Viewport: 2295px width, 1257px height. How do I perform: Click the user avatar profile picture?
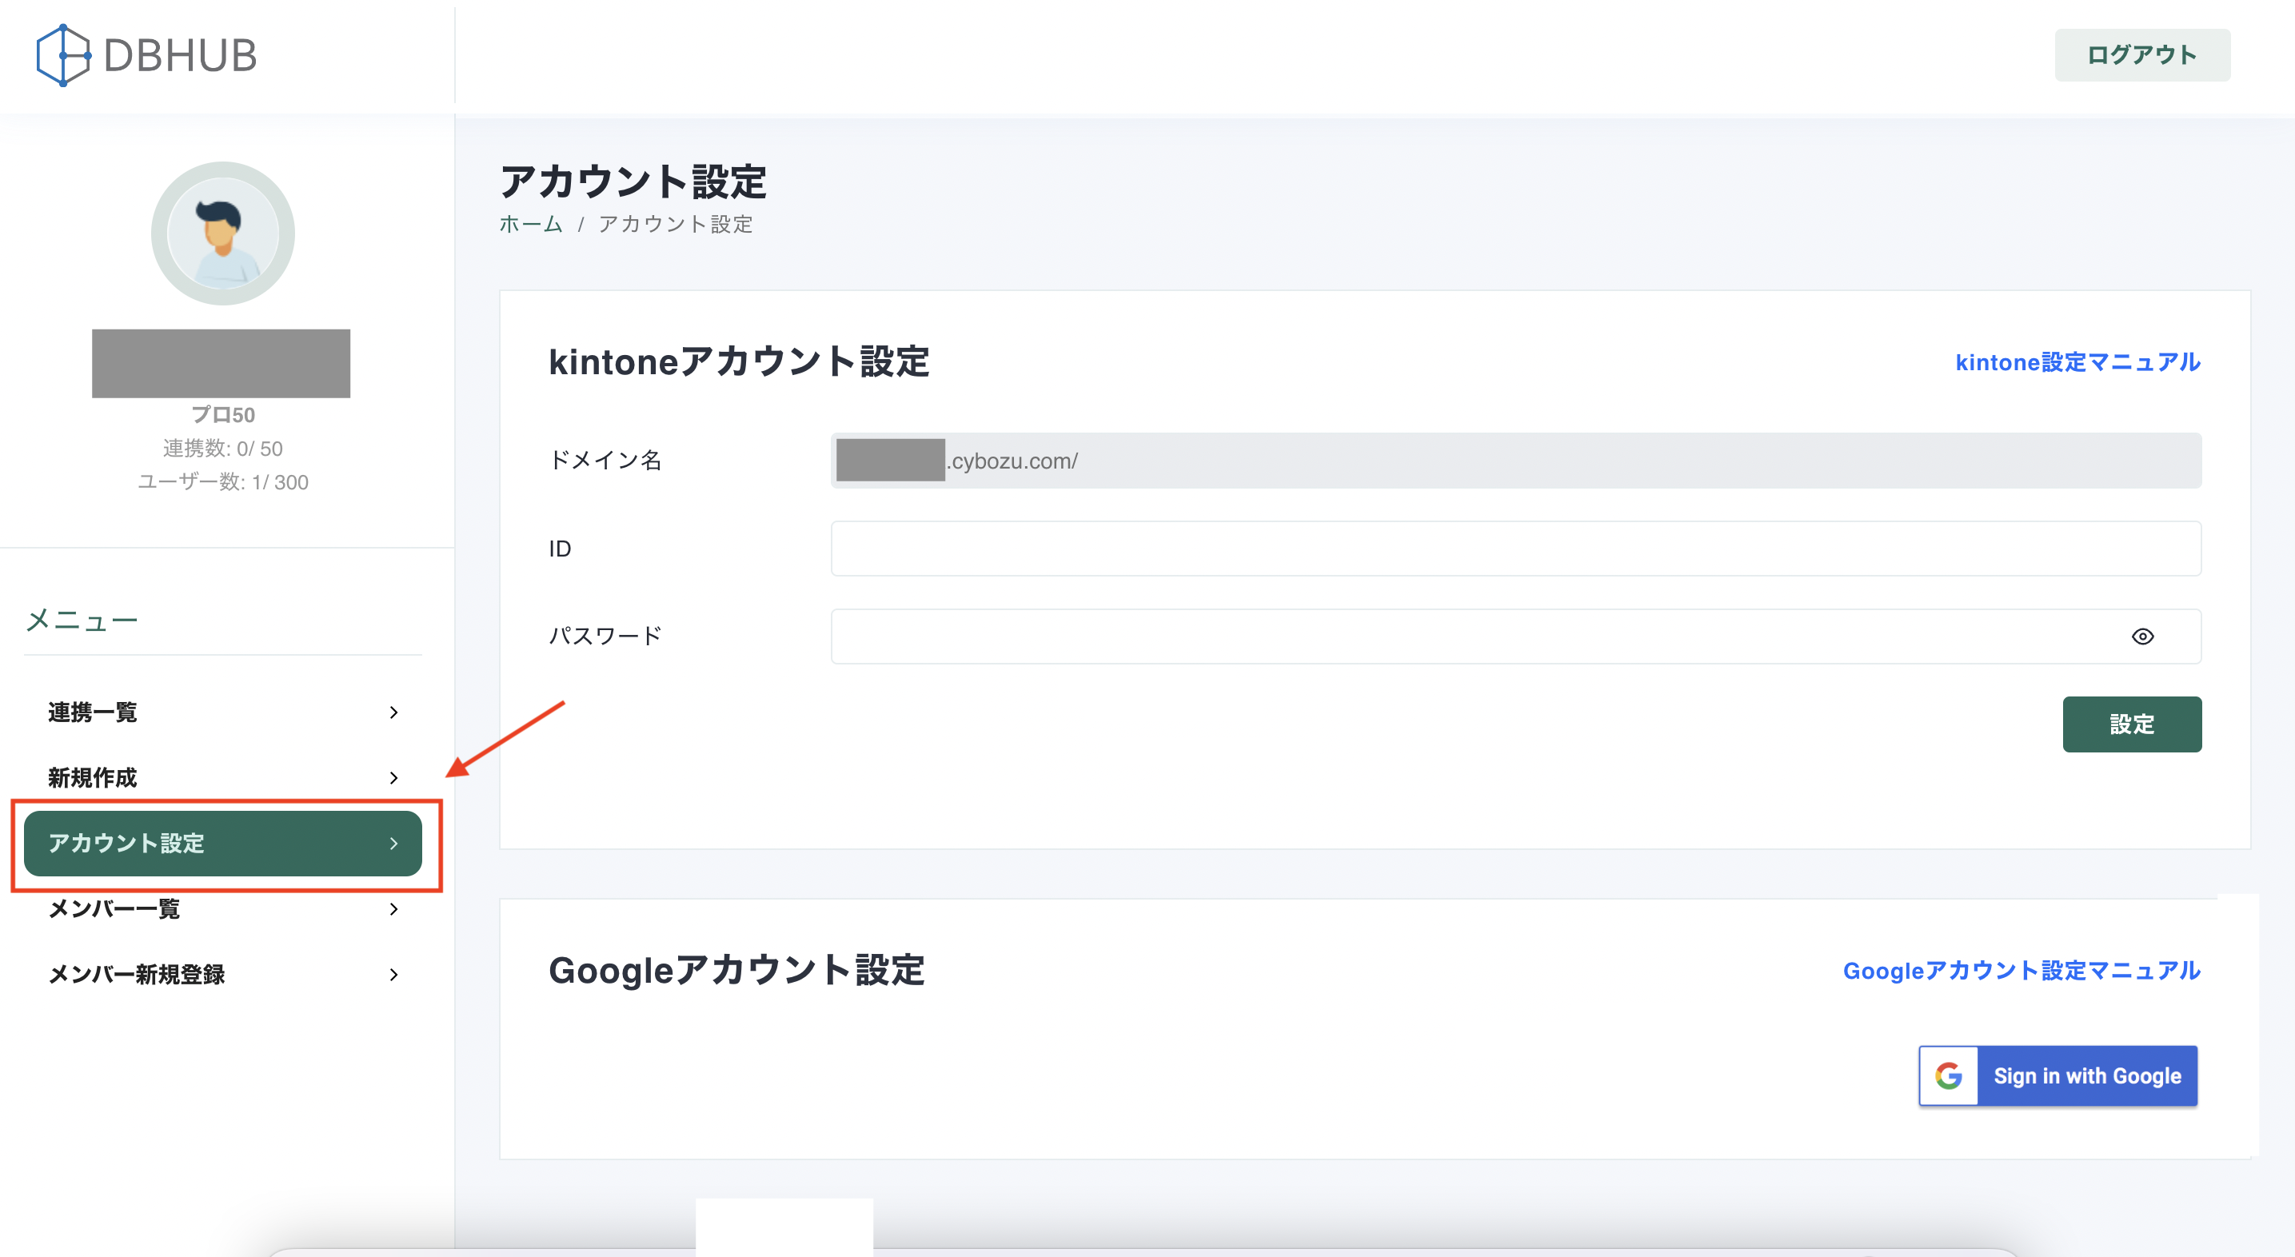coord(223,233)
